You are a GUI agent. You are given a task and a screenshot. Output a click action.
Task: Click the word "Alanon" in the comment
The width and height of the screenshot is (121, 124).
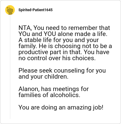click(x=28, y=89)
